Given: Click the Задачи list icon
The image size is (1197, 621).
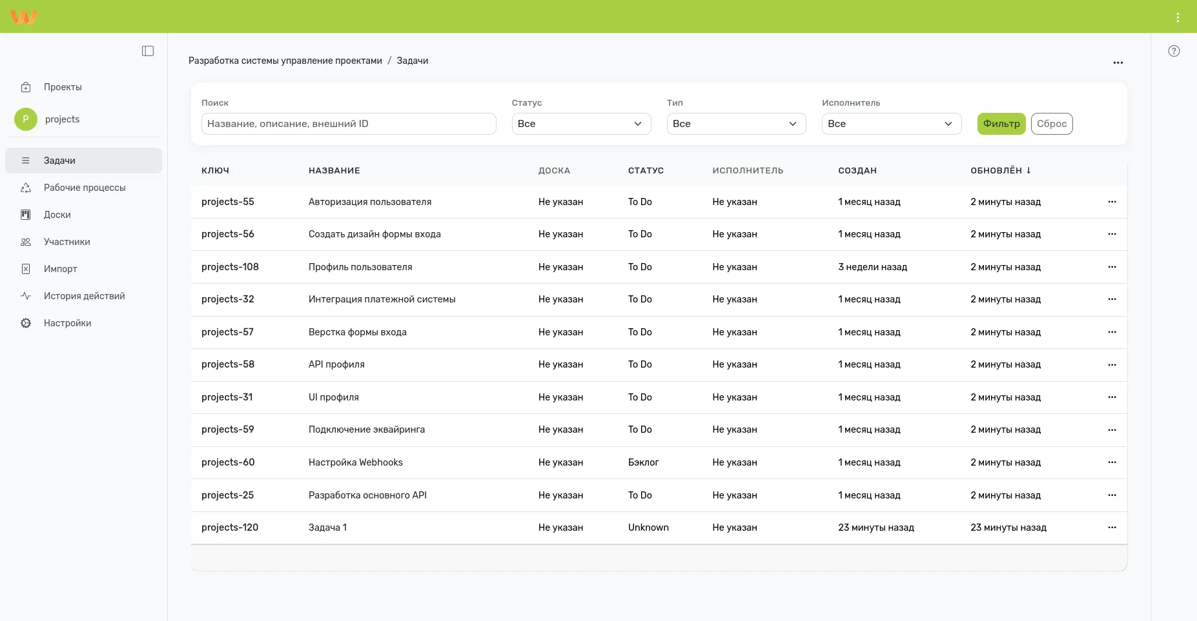Looking at the screenshot, I should point(26,161).
